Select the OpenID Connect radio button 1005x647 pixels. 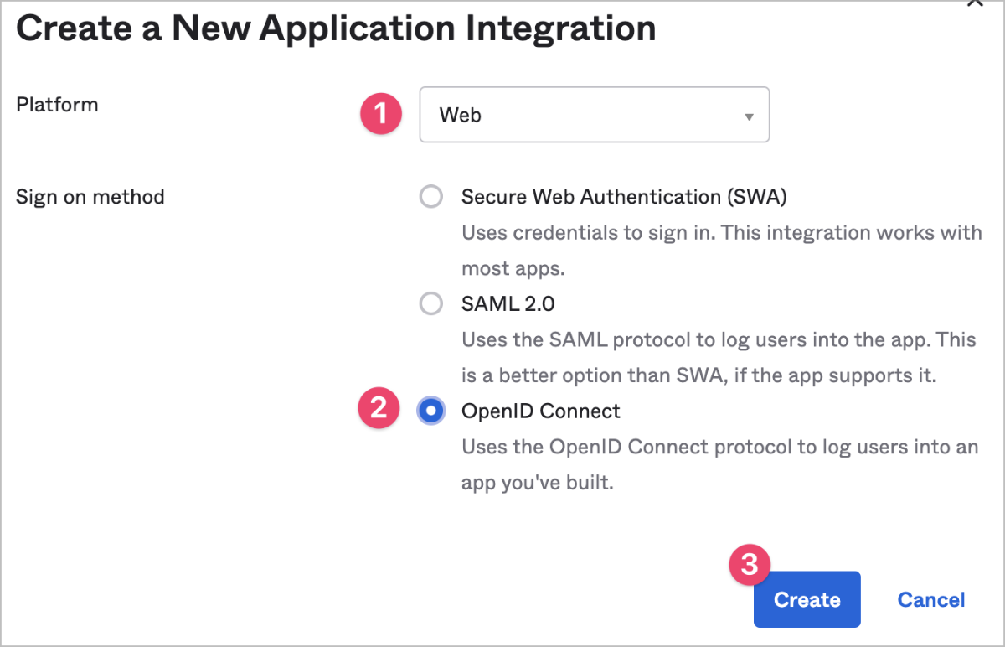(430, 411)
